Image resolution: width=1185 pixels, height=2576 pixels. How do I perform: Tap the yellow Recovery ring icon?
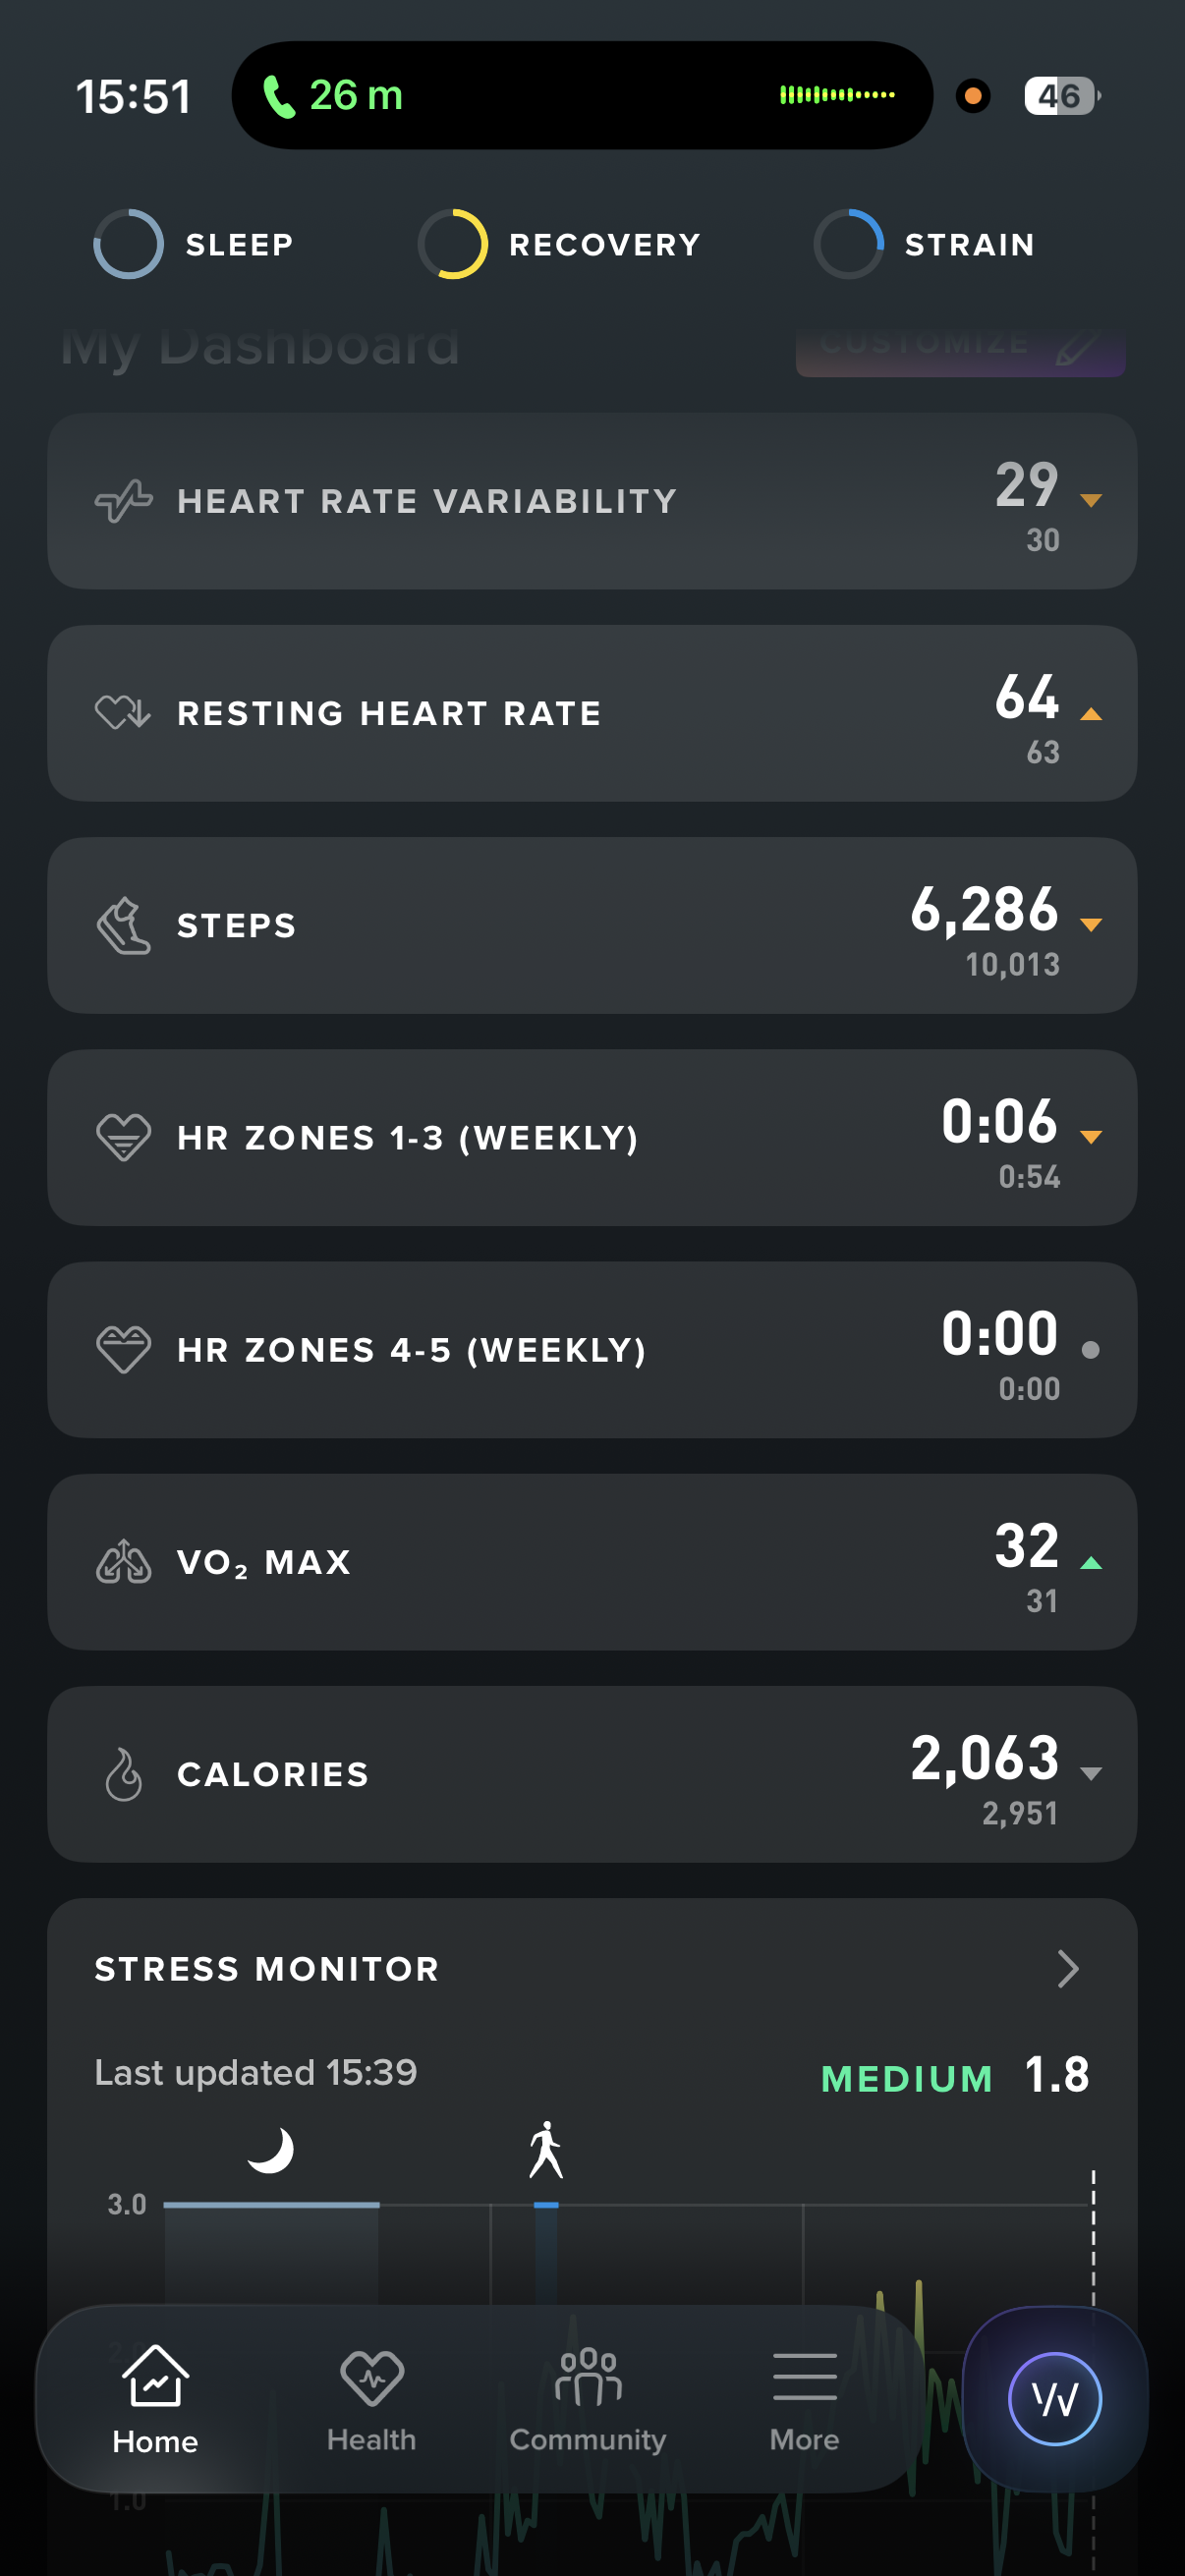coord(453,244)
